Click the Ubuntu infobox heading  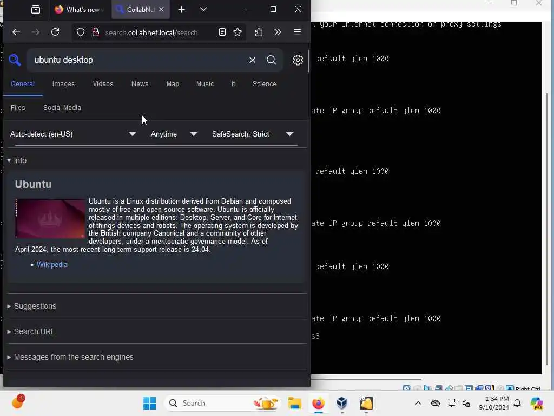click(33, 184)
